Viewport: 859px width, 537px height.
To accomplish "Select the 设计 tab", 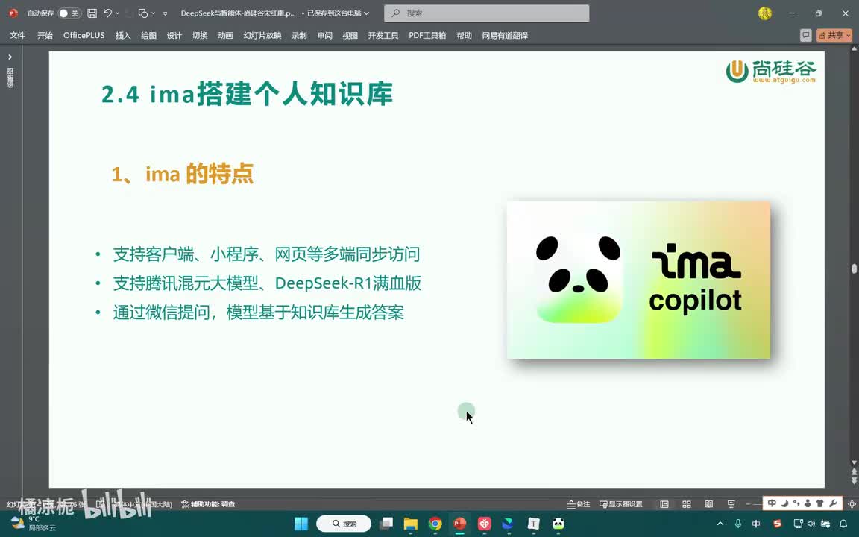I will 174,35.
